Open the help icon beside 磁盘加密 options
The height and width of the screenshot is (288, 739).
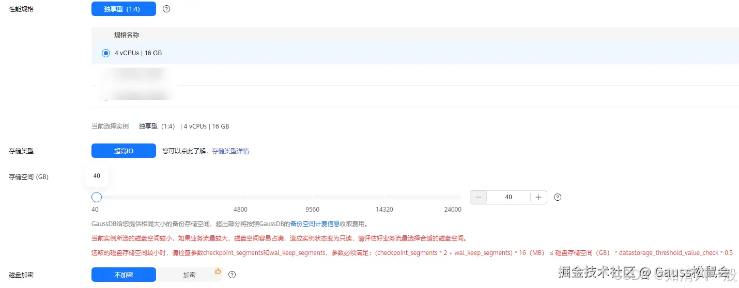[x=232, y=275]
